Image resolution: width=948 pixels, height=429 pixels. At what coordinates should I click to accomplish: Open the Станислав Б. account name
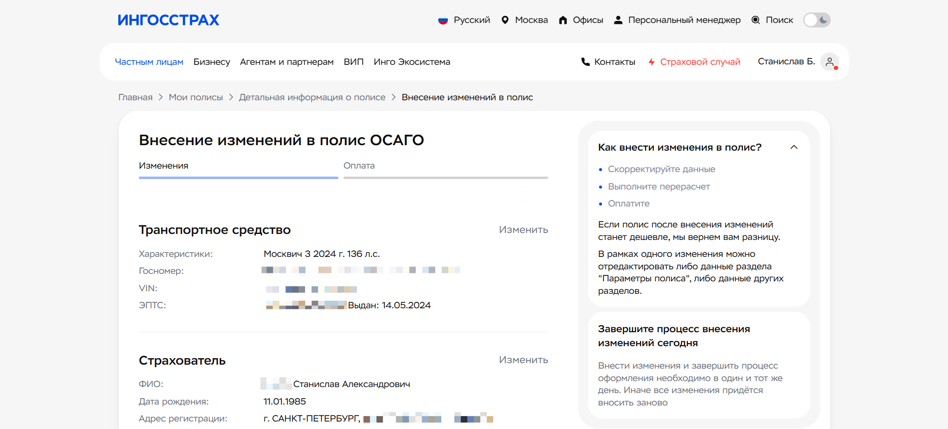click(786, 61)
